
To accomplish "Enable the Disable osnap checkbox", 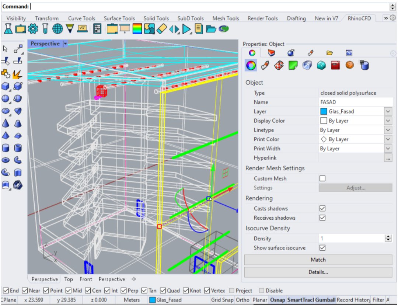I will pyautogui.click(x=261, y=290).
